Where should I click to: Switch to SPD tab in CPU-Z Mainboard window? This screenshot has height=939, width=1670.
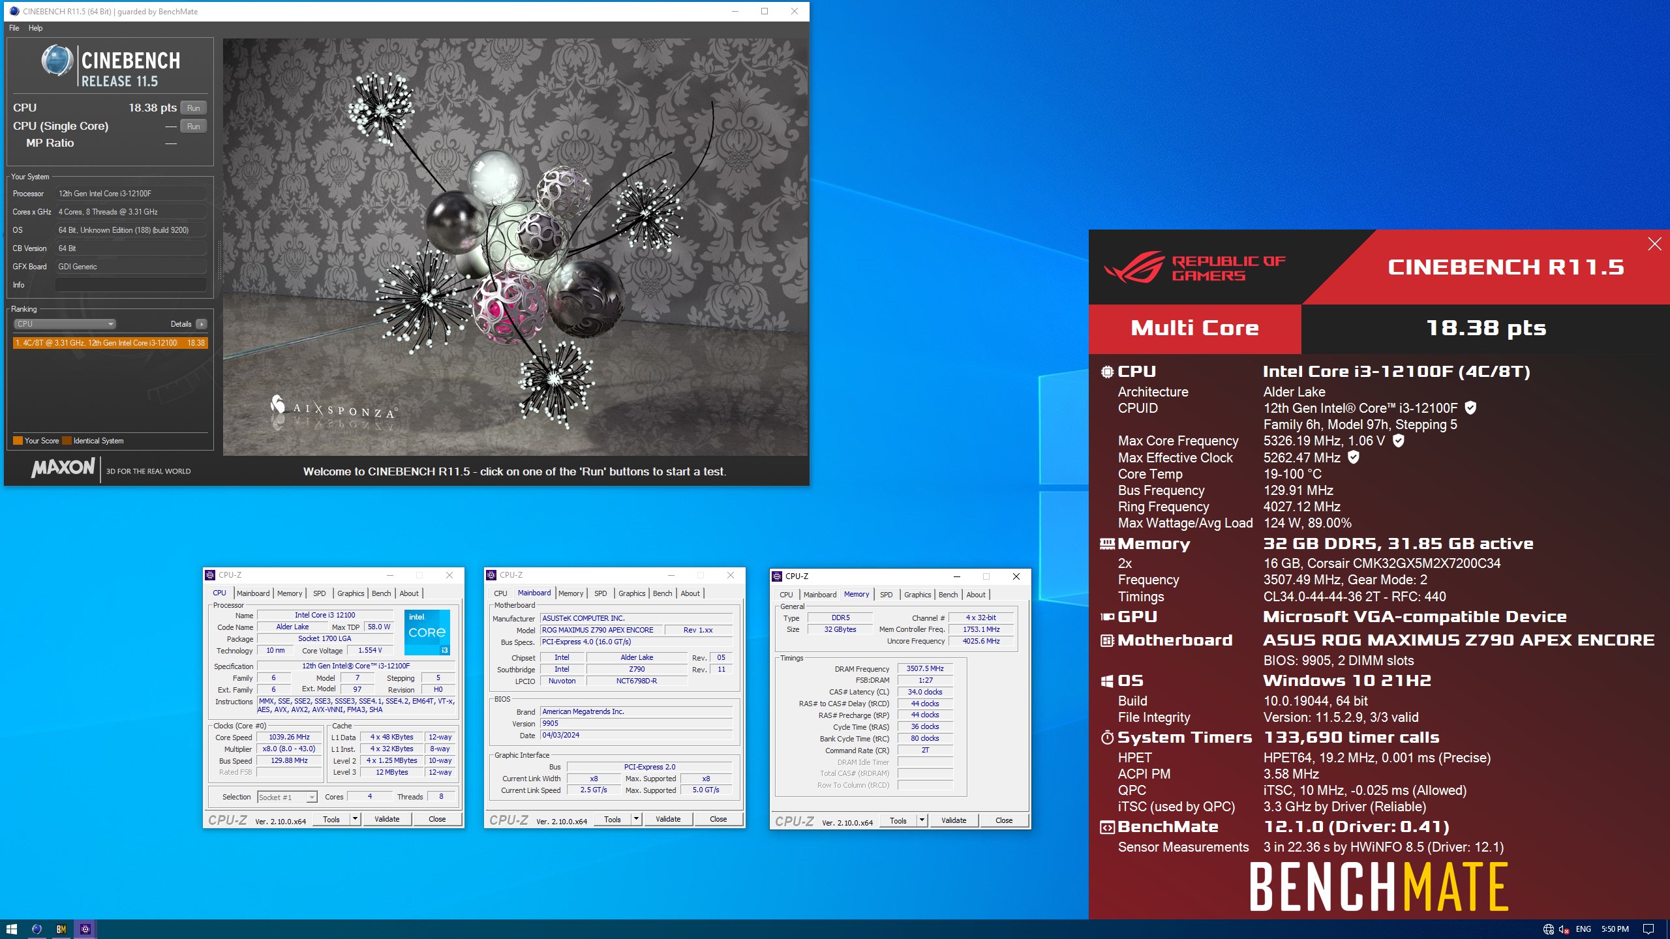[600, 593]
